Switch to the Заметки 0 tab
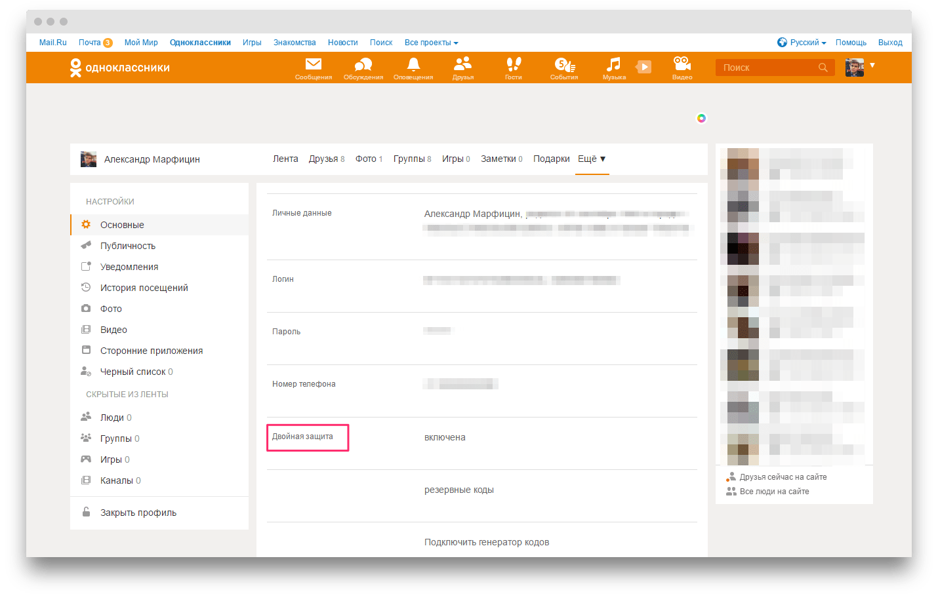Viewport: 938px width, 603px height. coord(502,159)
